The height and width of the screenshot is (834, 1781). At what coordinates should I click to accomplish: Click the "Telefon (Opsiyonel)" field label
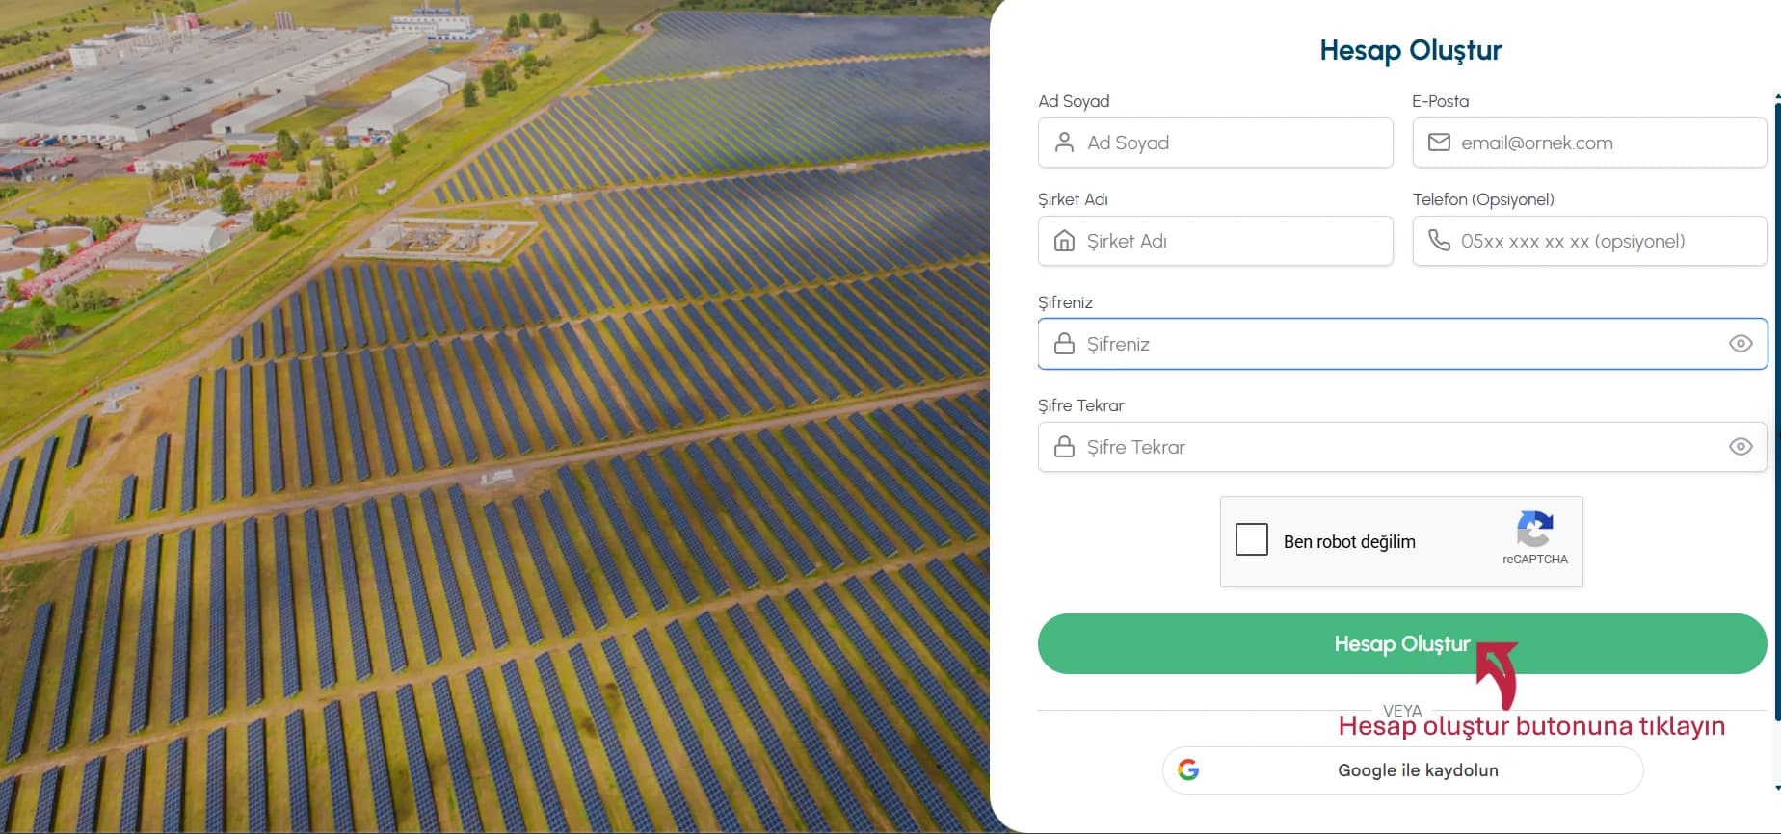pos(1483,199)
